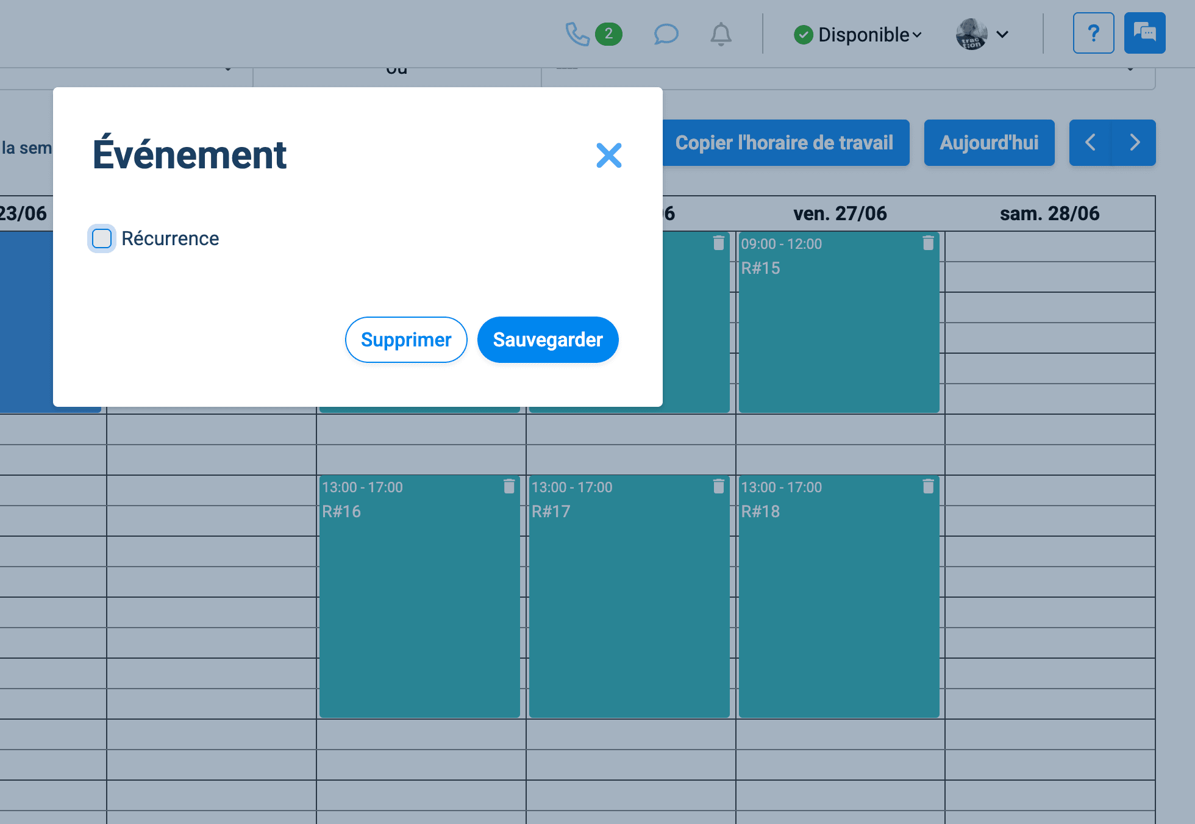
Task: Click the Supprimer button
Action: (406, 340)
